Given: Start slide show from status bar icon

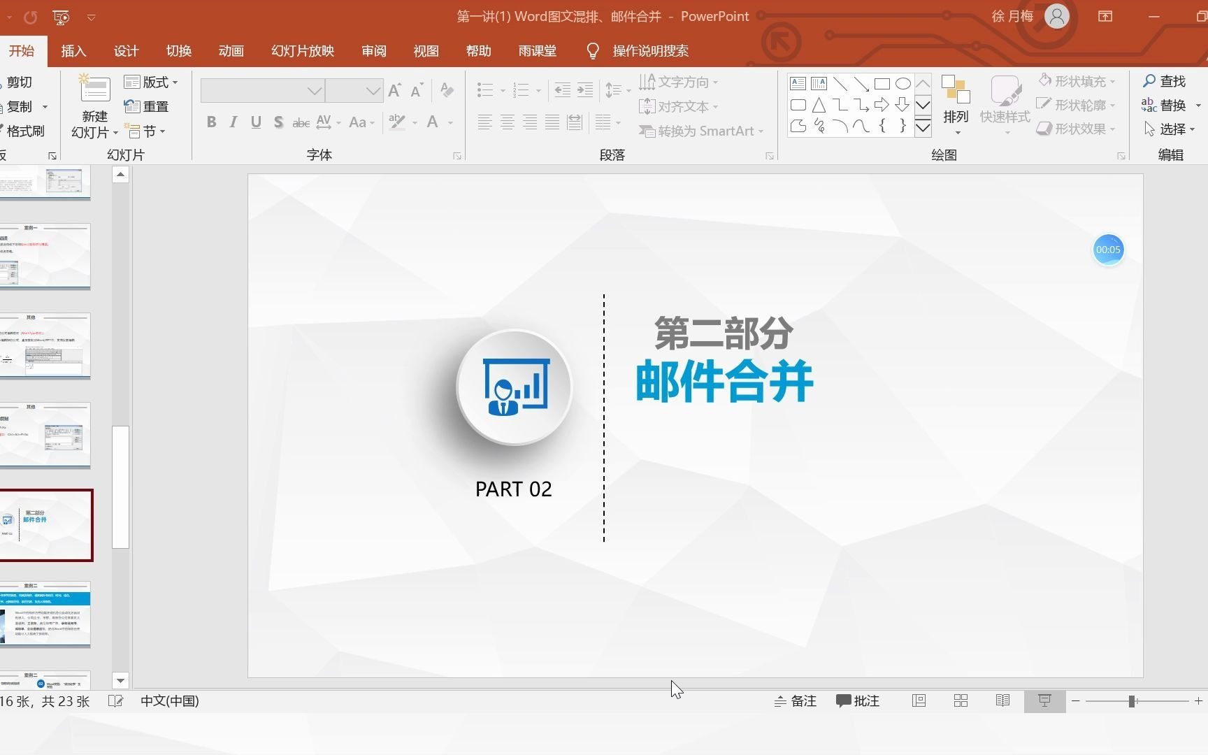Looking at the screenshot, I should pos(1044,701).
